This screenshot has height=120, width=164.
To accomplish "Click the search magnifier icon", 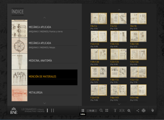I will click(101, 110).
